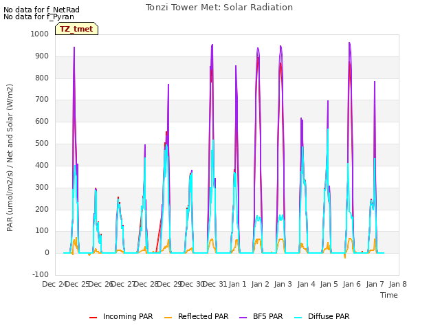Click the orange Reflected PAR legend swatch
The image size is (440, 330).
(x=168, y=318)
